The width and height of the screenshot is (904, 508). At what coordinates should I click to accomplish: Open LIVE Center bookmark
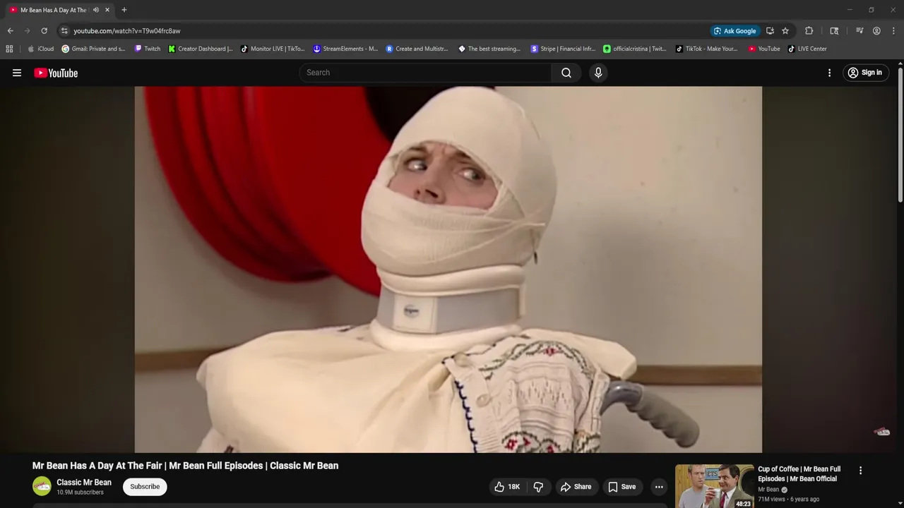[x=807, y=49]
